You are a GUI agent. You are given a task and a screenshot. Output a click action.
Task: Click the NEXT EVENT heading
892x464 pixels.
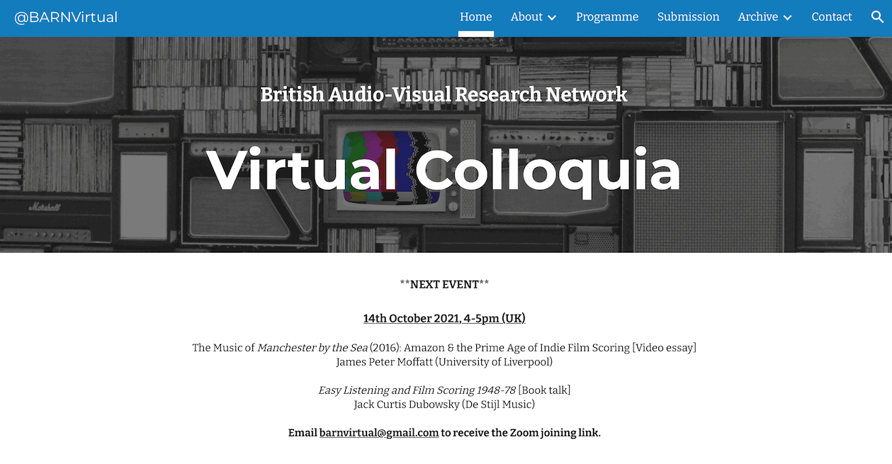pyautogui.click(x=444, y=285)
